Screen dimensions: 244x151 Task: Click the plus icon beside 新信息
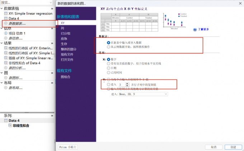pyautogui.click(x=6, y=38)
